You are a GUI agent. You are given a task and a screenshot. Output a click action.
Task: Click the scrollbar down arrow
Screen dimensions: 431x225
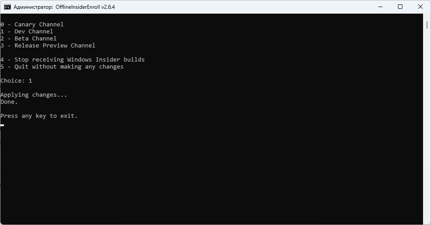coord(427,221)
